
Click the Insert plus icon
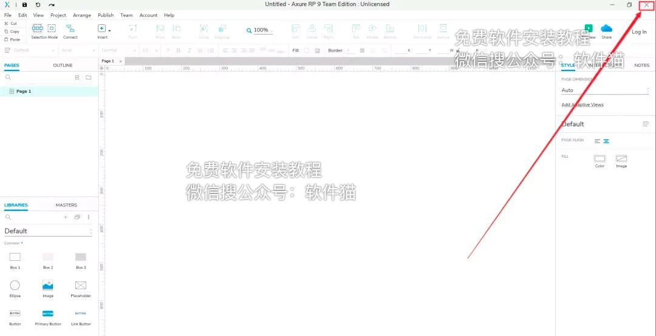coord(101,29)
